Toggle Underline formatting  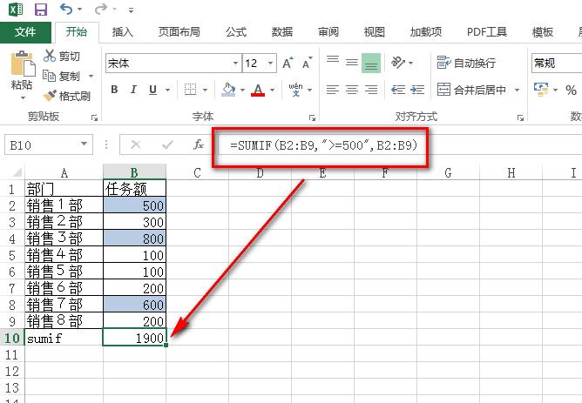tap(152, 90)
